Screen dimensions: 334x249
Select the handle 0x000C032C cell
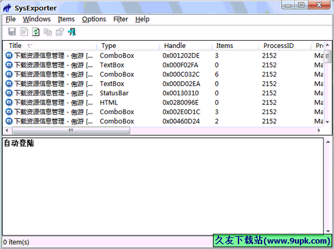[x=181, y=75]
